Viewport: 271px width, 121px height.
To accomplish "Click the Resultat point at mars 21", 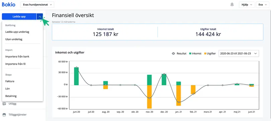I will 208,85.
